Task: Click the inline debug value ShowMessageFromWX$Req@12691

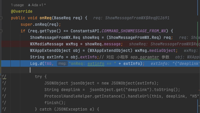Action: 137,18
